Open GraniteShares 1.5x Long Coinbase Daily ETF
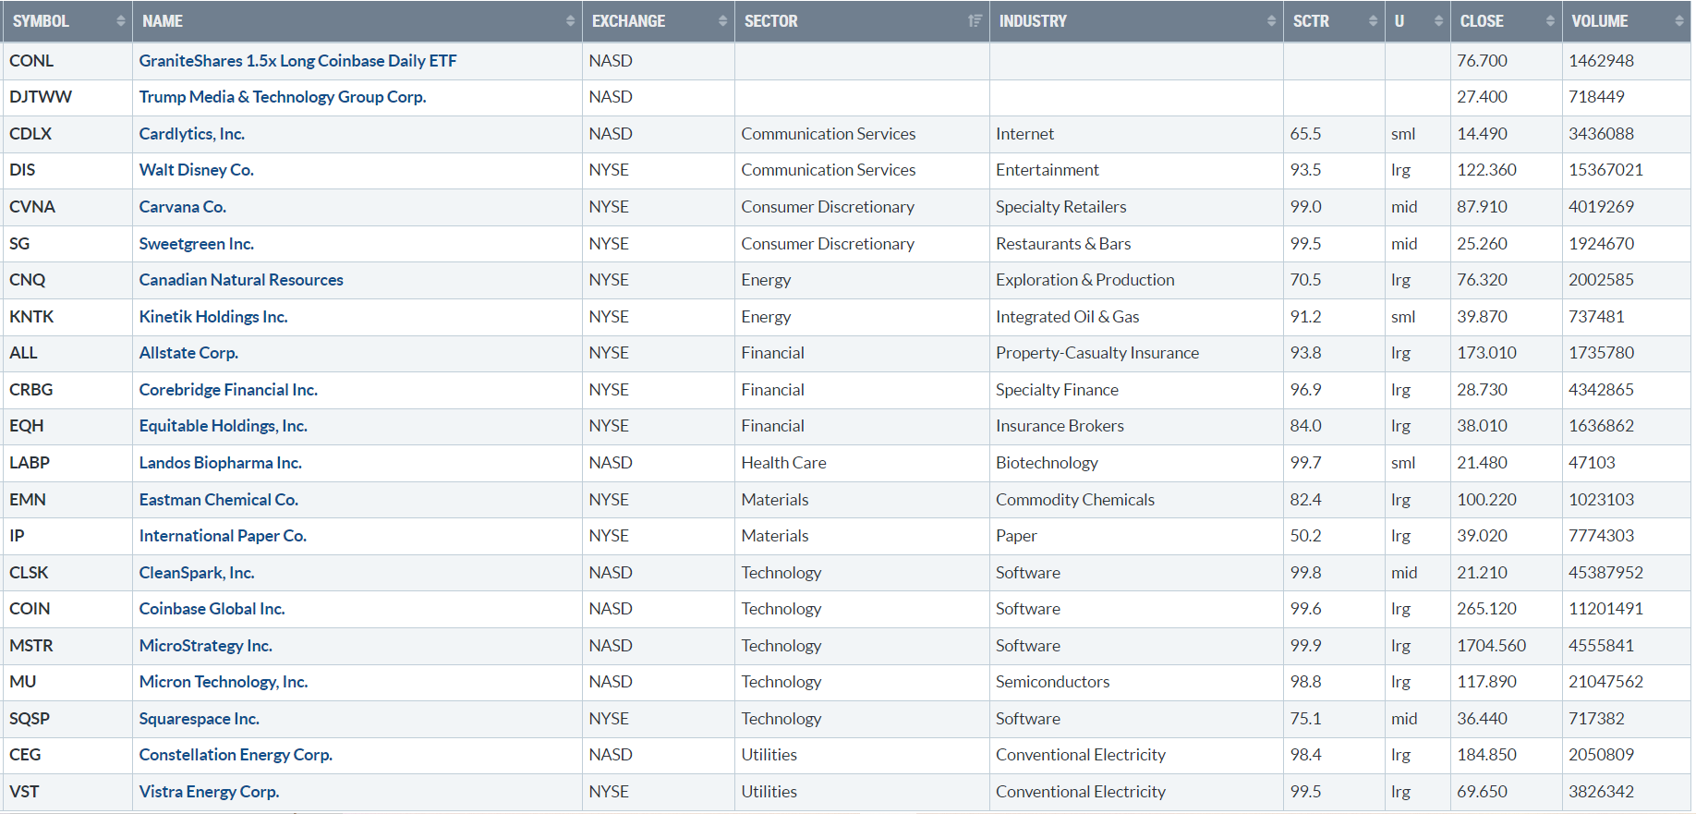This screenshot has height=814, width=1696. click(x=297, y=61)
